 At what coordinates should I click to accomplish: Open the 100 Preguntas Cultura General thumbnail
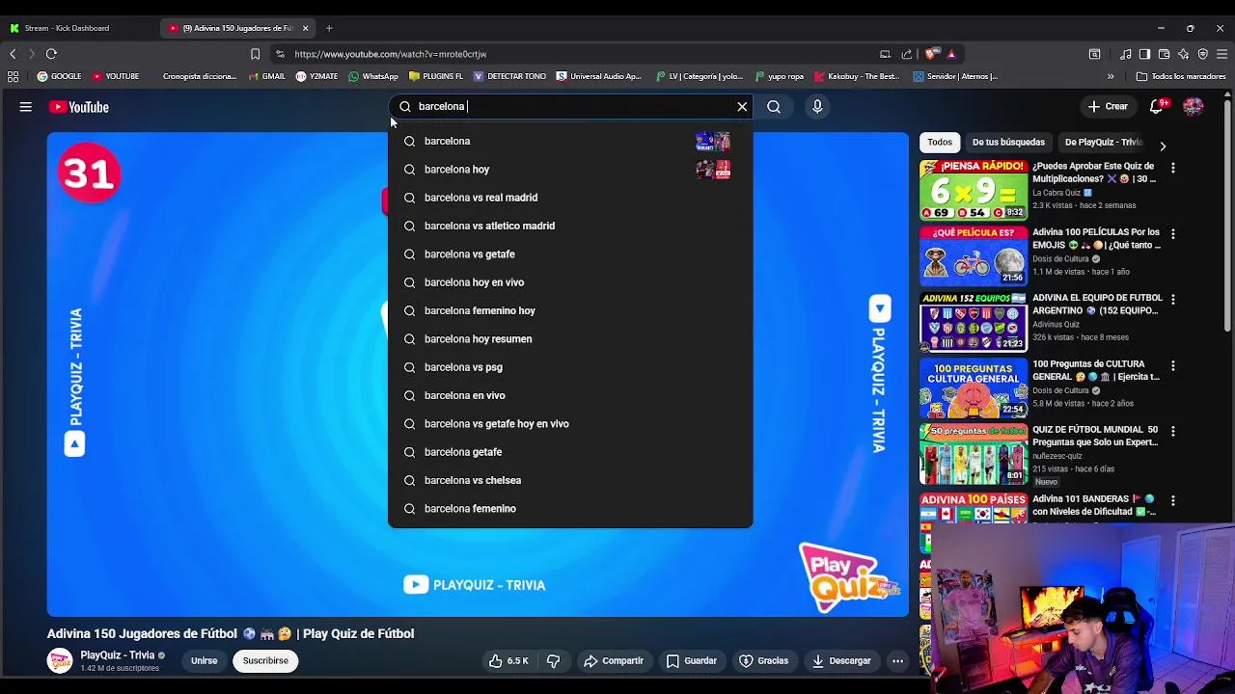[x=974, y=387]
